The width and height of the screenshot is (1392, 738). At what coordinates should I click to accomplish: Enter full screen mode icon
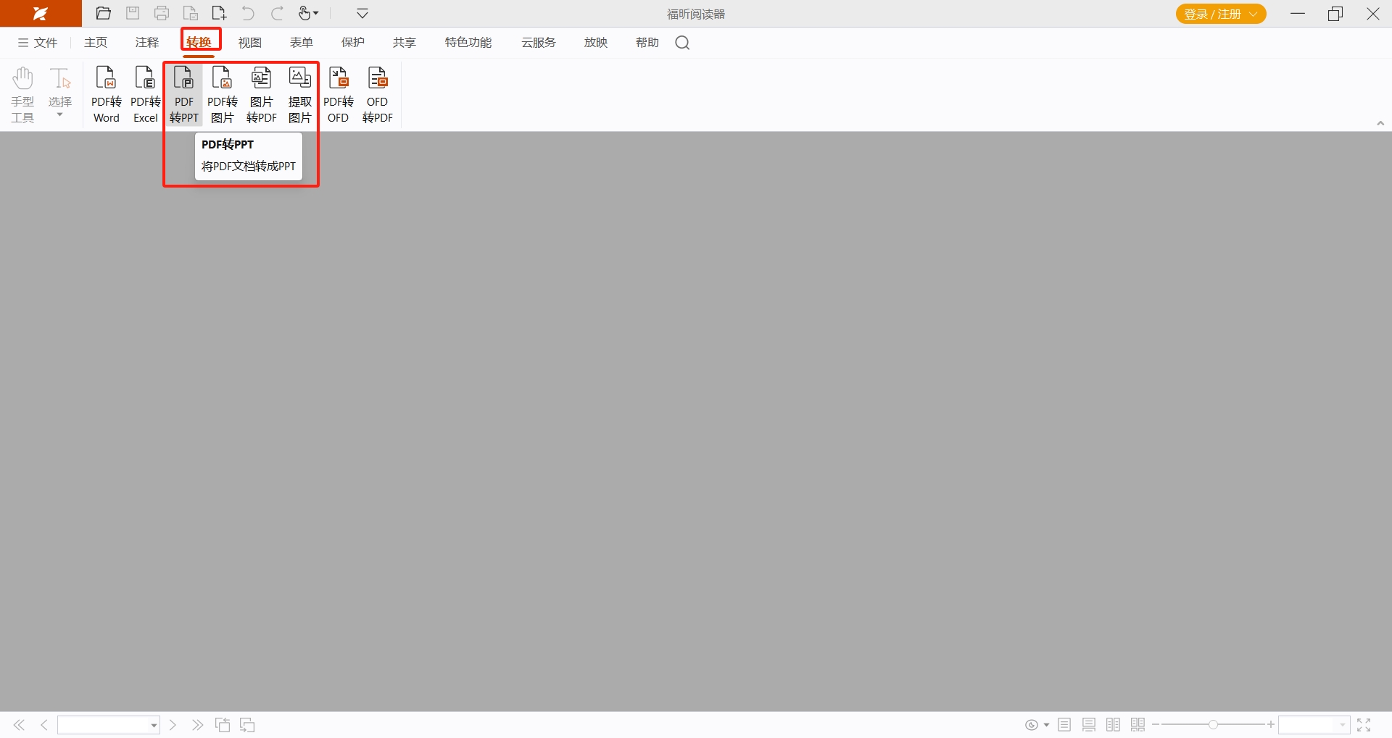(x=1364, y=725)
